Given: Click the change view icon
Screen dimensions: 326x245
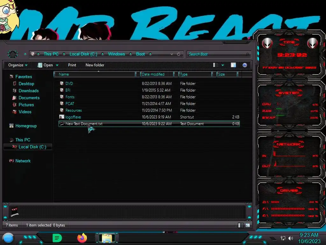Looking at the screenshot, I should pos(216,65).
